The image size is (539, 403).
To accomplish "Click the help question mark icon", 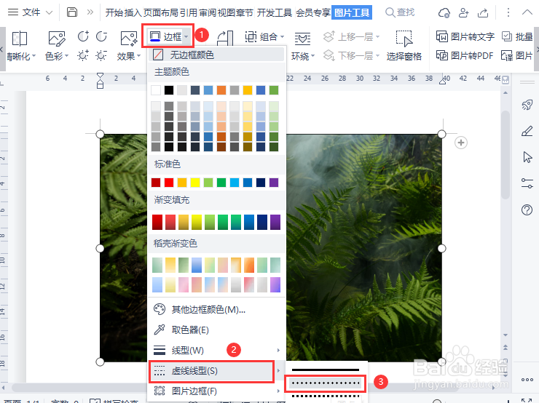I will tap(527, 210).
